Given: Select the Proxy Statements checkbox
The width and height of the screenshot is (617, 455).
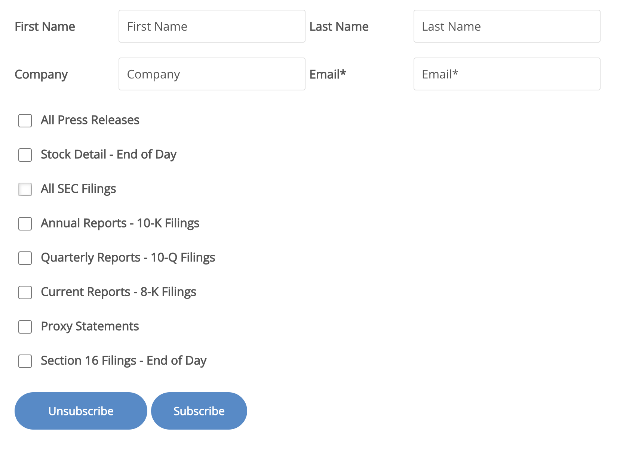Looking at the screenshot, I should point(25,327).
